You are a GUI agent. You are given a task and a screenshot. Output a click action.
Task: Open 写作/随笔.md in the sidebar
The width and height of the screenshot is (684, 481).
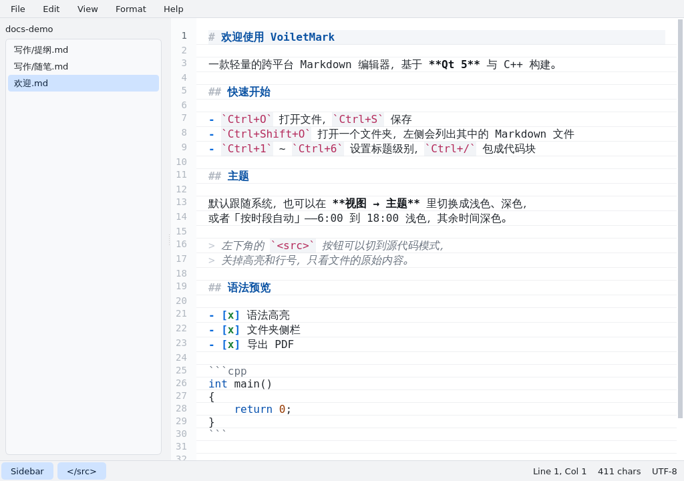(x=83, y=66)
